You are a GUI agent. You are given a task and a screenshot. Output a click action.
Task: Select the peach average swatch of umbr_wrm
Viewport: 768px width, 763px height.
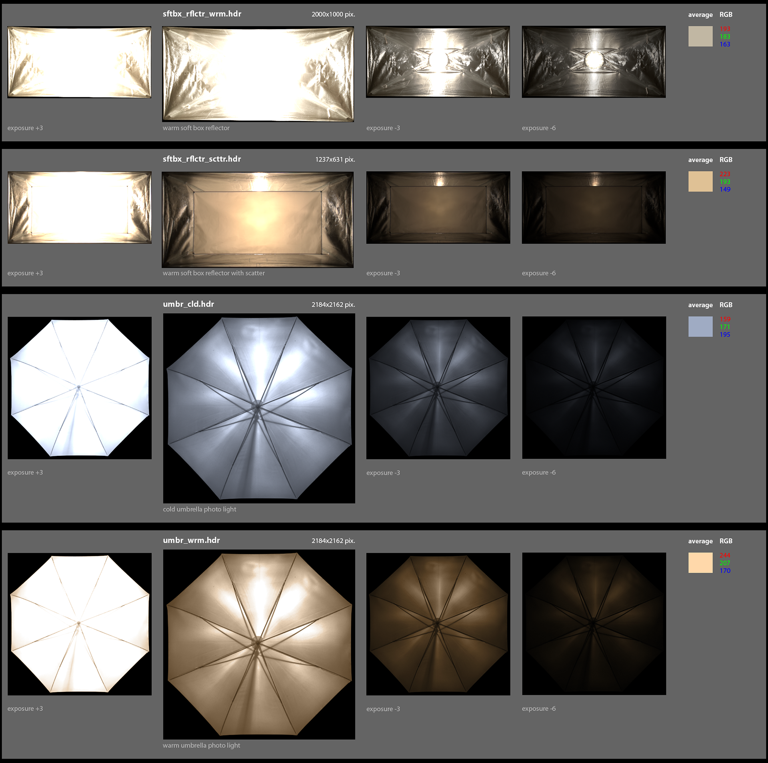[700, 563]
